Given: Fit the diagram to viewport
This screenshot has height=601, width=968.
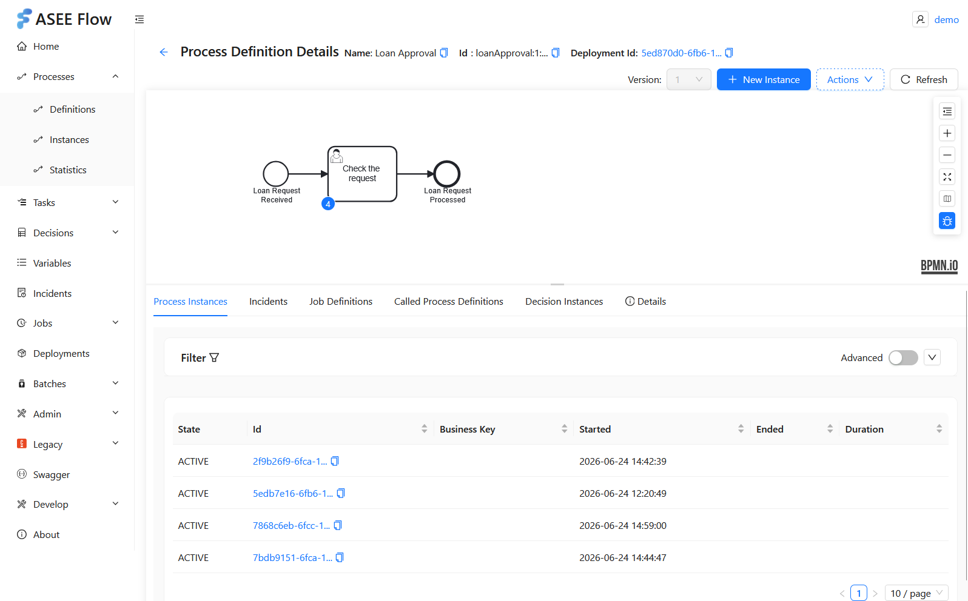Looking at the screenshot, I should 947,177.
